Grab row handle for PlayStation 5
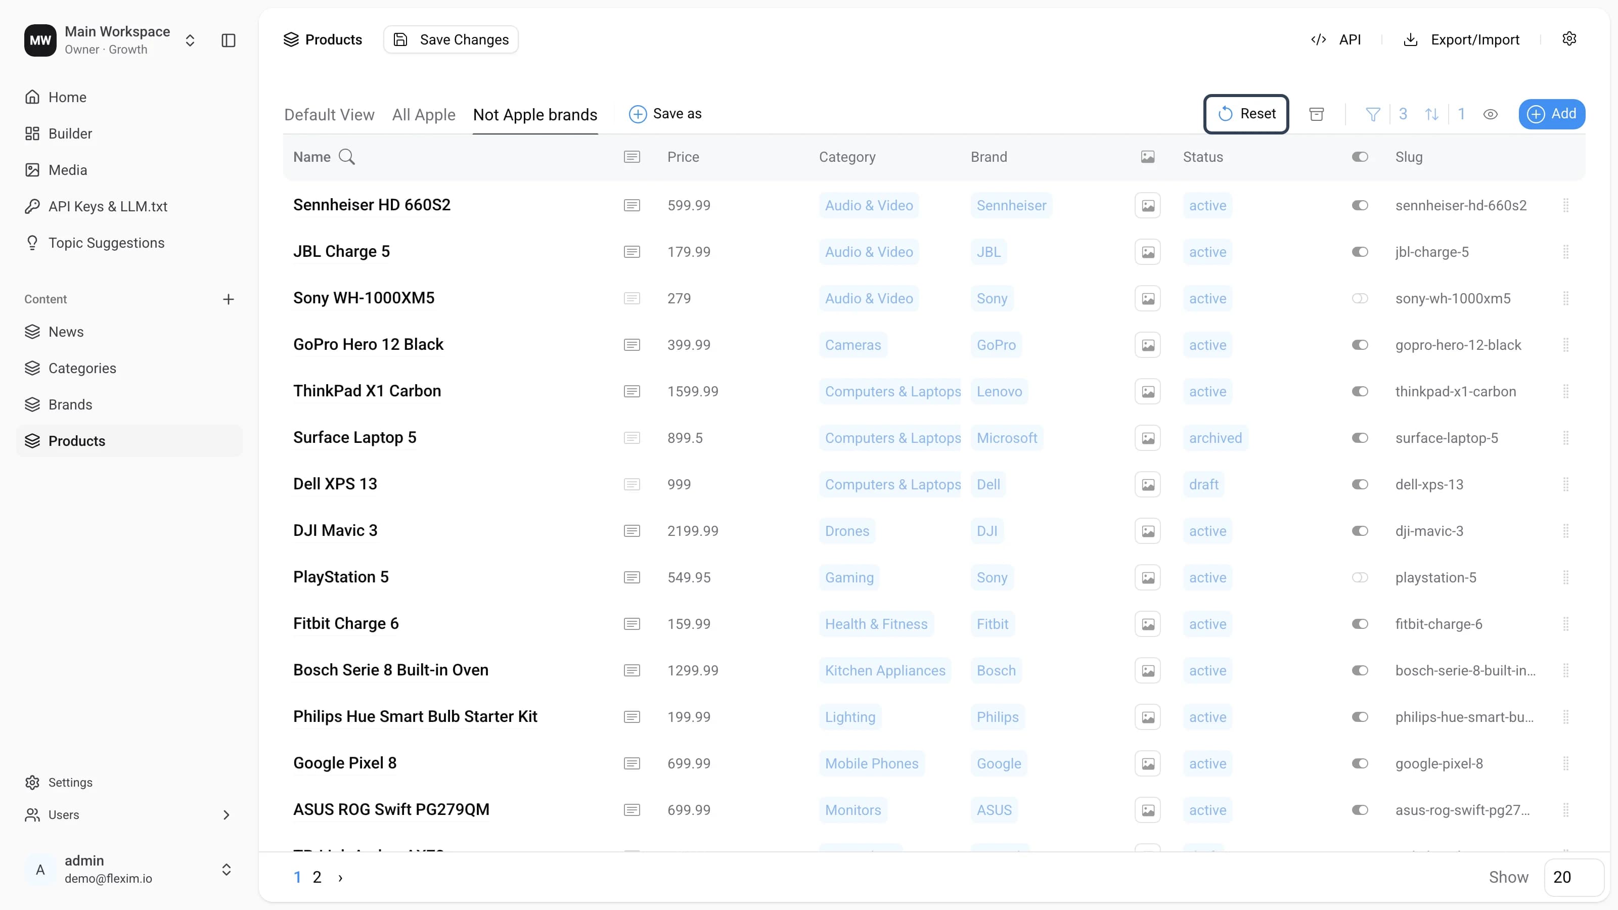1618x910 pixels. pos(1566,577)
